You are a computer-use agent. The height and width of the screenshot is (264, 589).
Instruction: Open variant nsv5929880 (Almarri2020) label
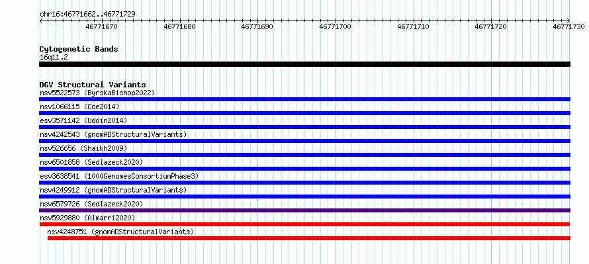(x=87, y=218)
